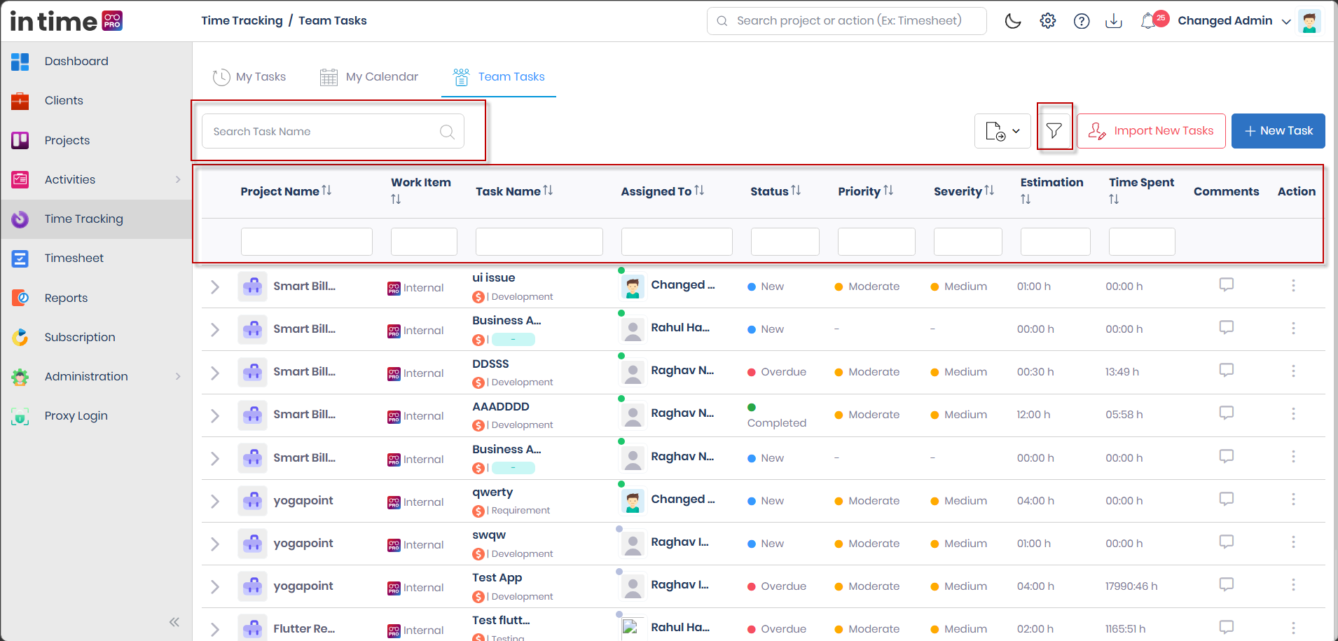Viewport: 1338px width, 641px height.
Task: Click Time Tracking breadcrumb link
Action: click(x=242, y=21)
